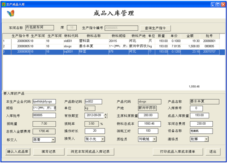The width and height of the screenshot is (228, 164).
Task: Click the 金额 column header
Action: [190, 36]
